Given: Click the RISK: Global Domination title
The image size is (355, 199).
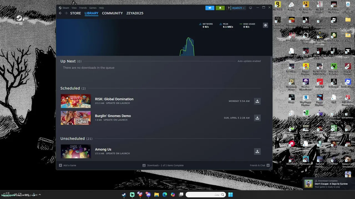Looking at the screenshot, I should tap(114, 99).
